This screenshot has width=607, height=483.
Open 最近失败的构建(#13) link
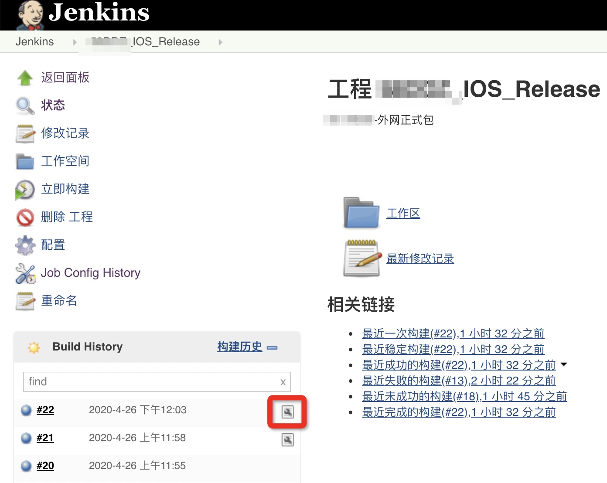coord(459,381)
